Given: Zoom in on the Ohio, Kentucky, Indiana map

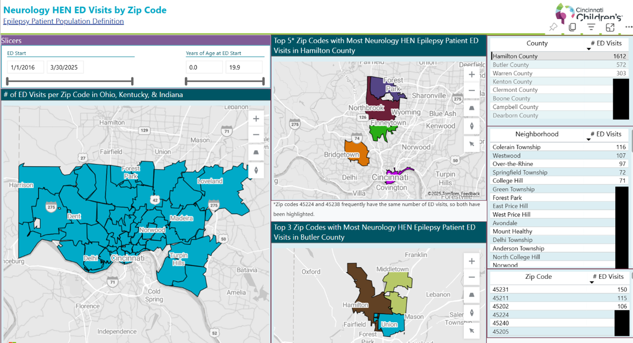Looking at the screenshot, I should click(x=256, y=119).
